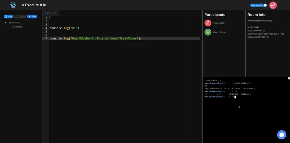Screen dimensions: 290x143
Task: Close the main.js tab
Action: point(55,13)
